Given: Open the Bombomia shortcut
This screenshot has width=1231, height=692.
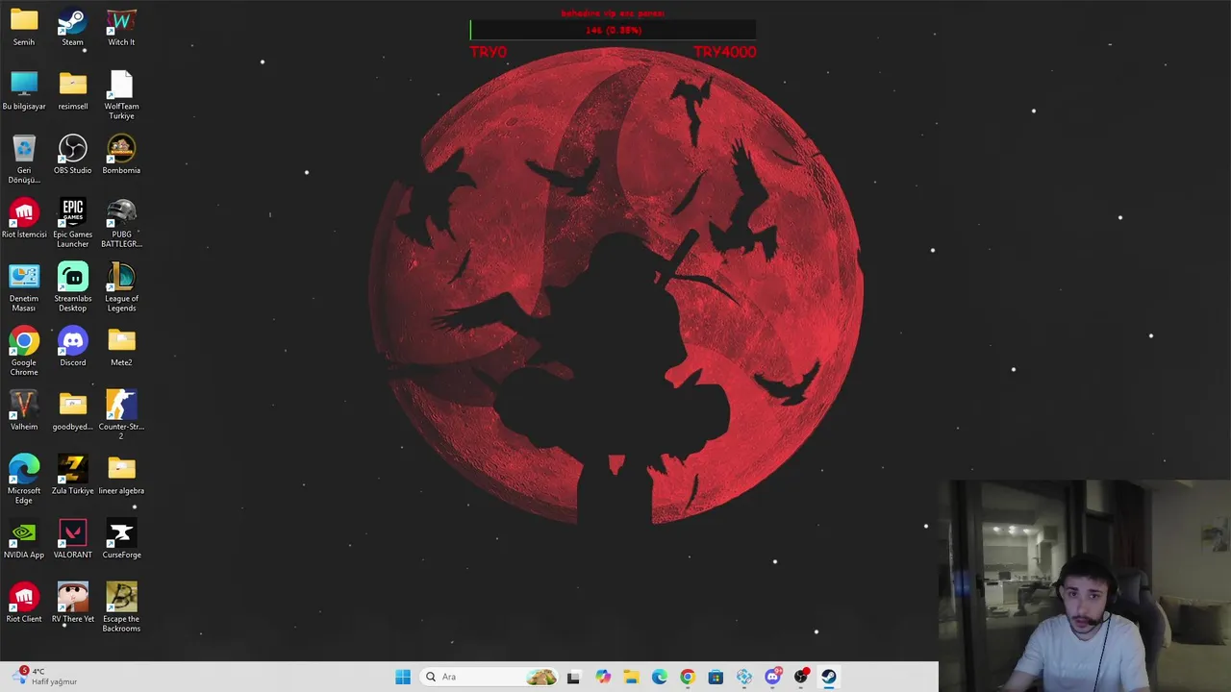Looking at the screenshot, I should (121, 154).
